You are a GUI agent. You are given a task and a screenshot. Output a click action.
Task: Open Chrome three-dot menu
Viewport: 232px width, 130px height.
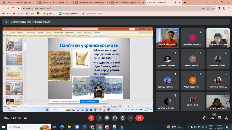[229, 8]
